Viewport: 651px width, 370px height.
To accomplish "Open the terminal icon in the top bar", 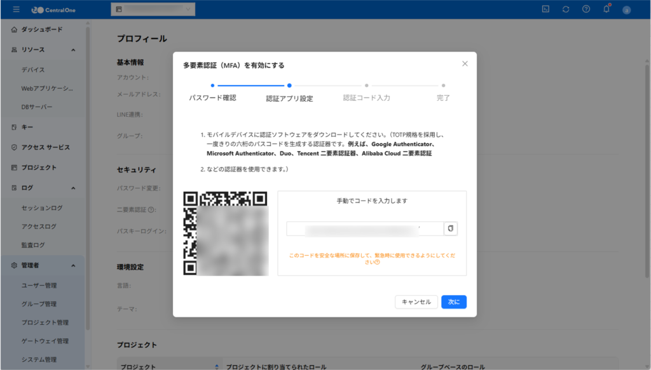I will [545, 9].
